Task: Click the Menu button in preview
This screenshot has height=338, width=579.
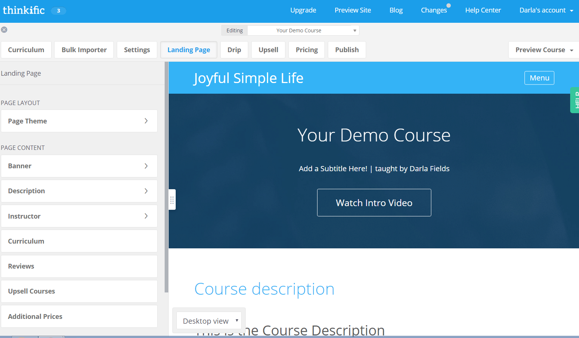Action: coord(539,78)
